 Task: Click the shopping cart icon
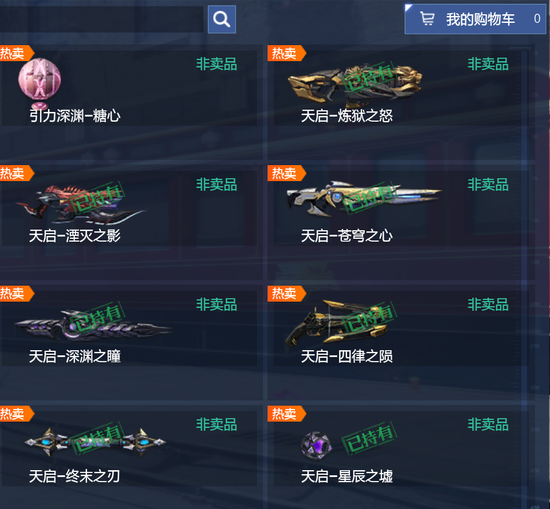coord(427,19)
